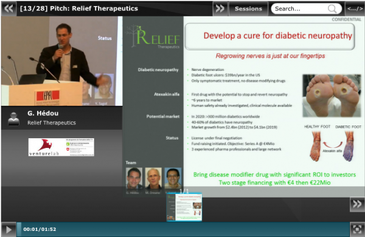The height and width of the screenshot is (237, 365).
Task: Click the speaker video frame
Action: coord(61,61)
